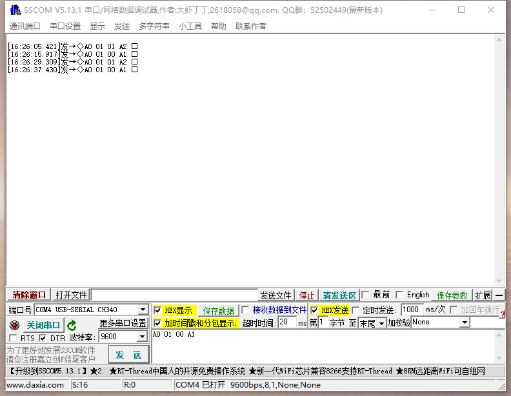Click the 保存参数 button
The height and width of the screenshot is (396, 511).
point(452,295)
